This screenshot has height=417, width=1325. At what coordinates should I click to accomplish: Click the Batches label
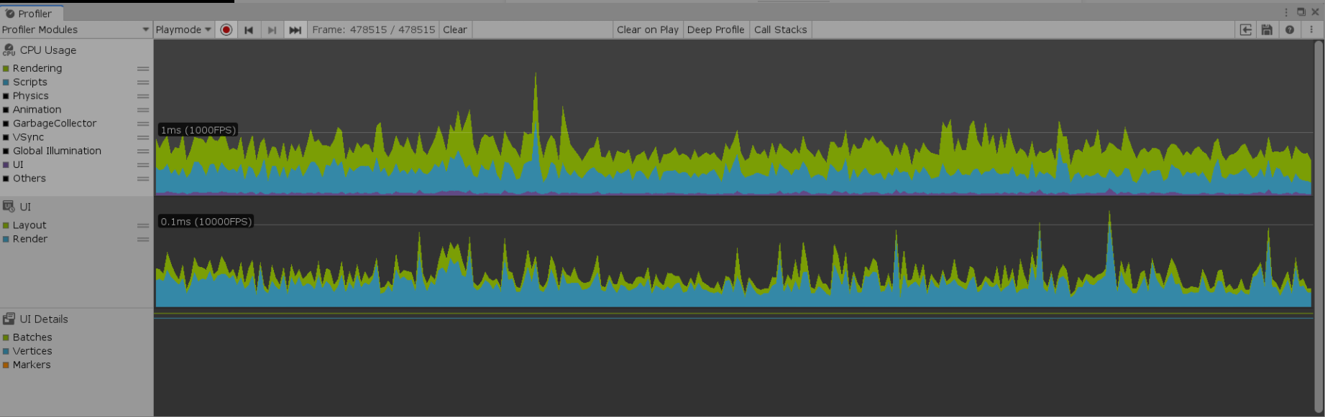[x=32, y=337]
